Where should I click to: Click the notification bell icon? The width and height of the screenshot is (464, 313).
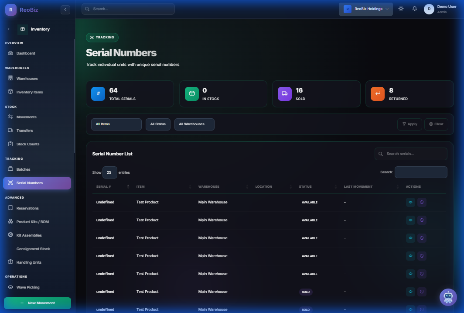(x=415, y=9)
